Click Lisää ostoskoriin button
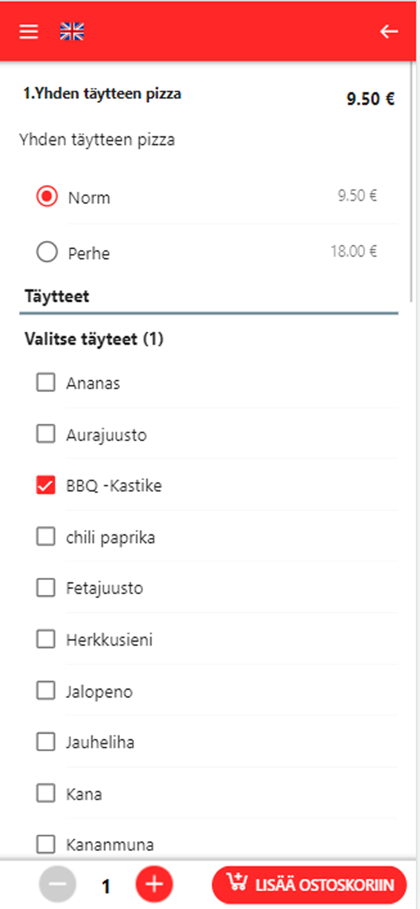This screenshot has width=420, height=909. (309, 885)
